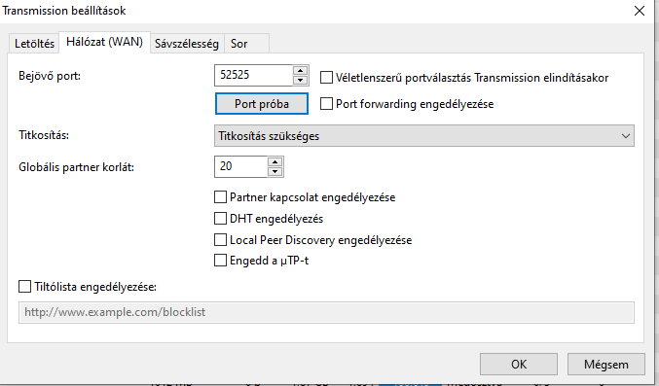The image size is (659, 386).
Task: Switch to the Letöltés tab
Action: pyautogui.click(x=34, y=44)
